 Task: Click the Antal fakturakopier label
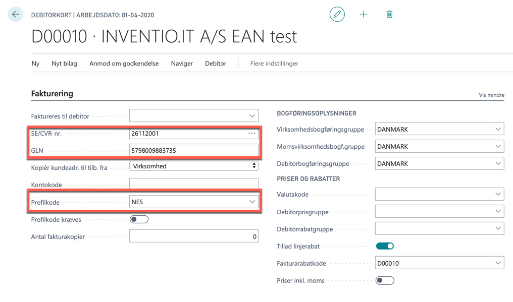click(x=58, y=236)
